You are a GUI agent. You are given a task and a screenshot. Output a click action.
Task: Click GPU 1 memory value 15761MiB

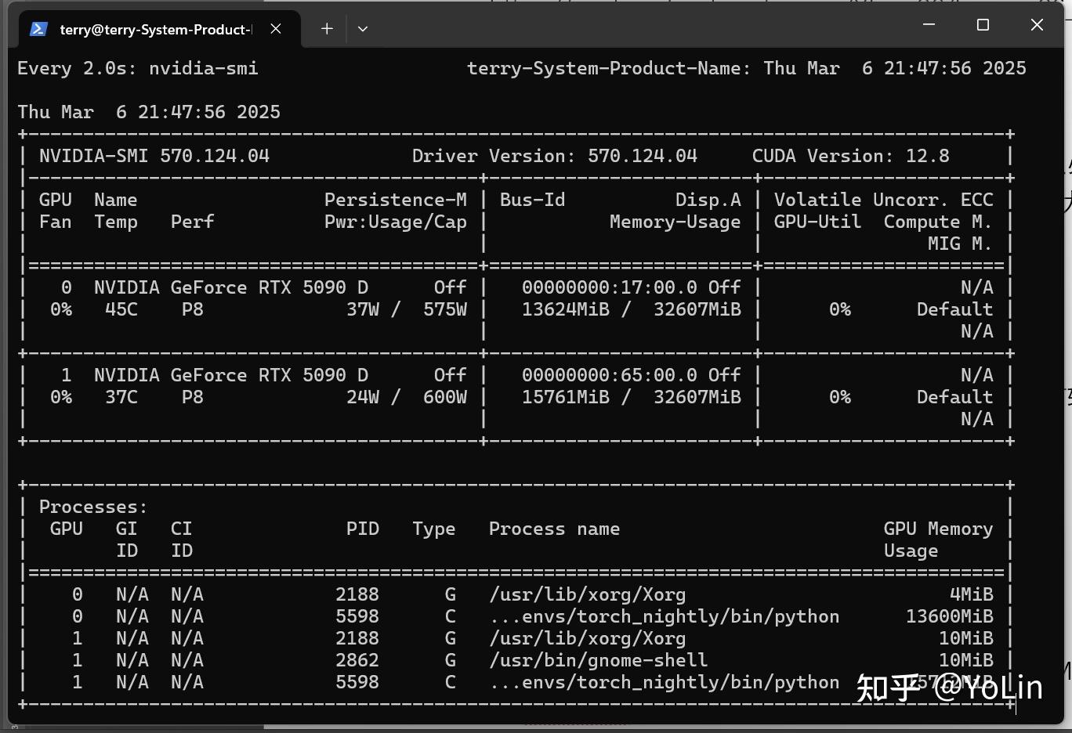[x=565, y=397]
